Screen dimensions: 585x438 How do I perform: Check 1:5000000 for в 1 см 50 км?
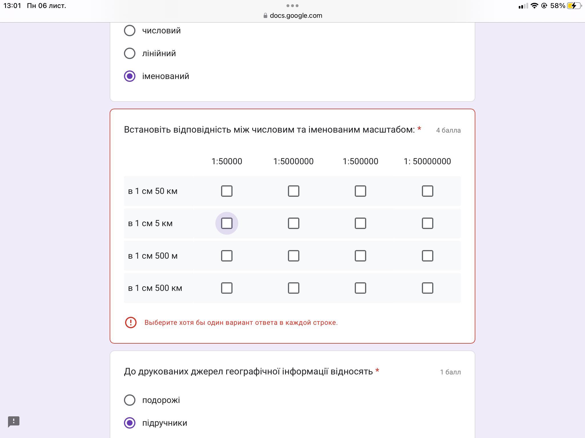[294, 191]
